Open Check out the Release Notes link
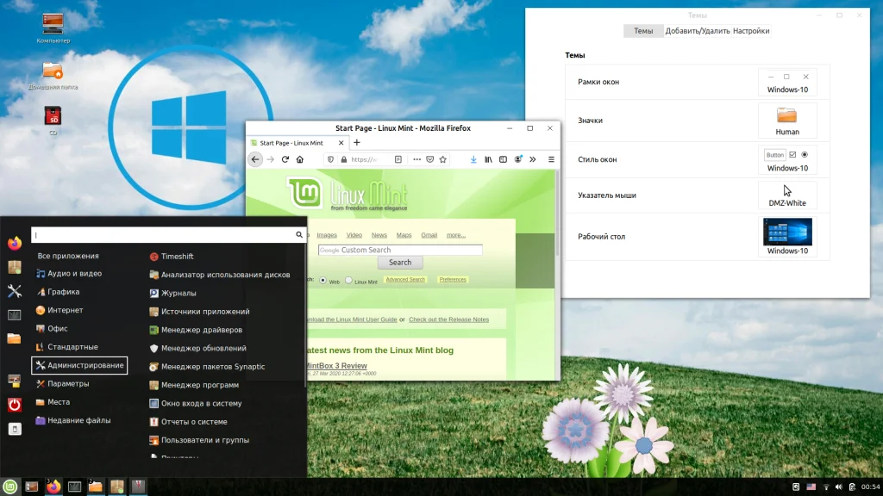 pyautogui.click(x=448, y=319)
